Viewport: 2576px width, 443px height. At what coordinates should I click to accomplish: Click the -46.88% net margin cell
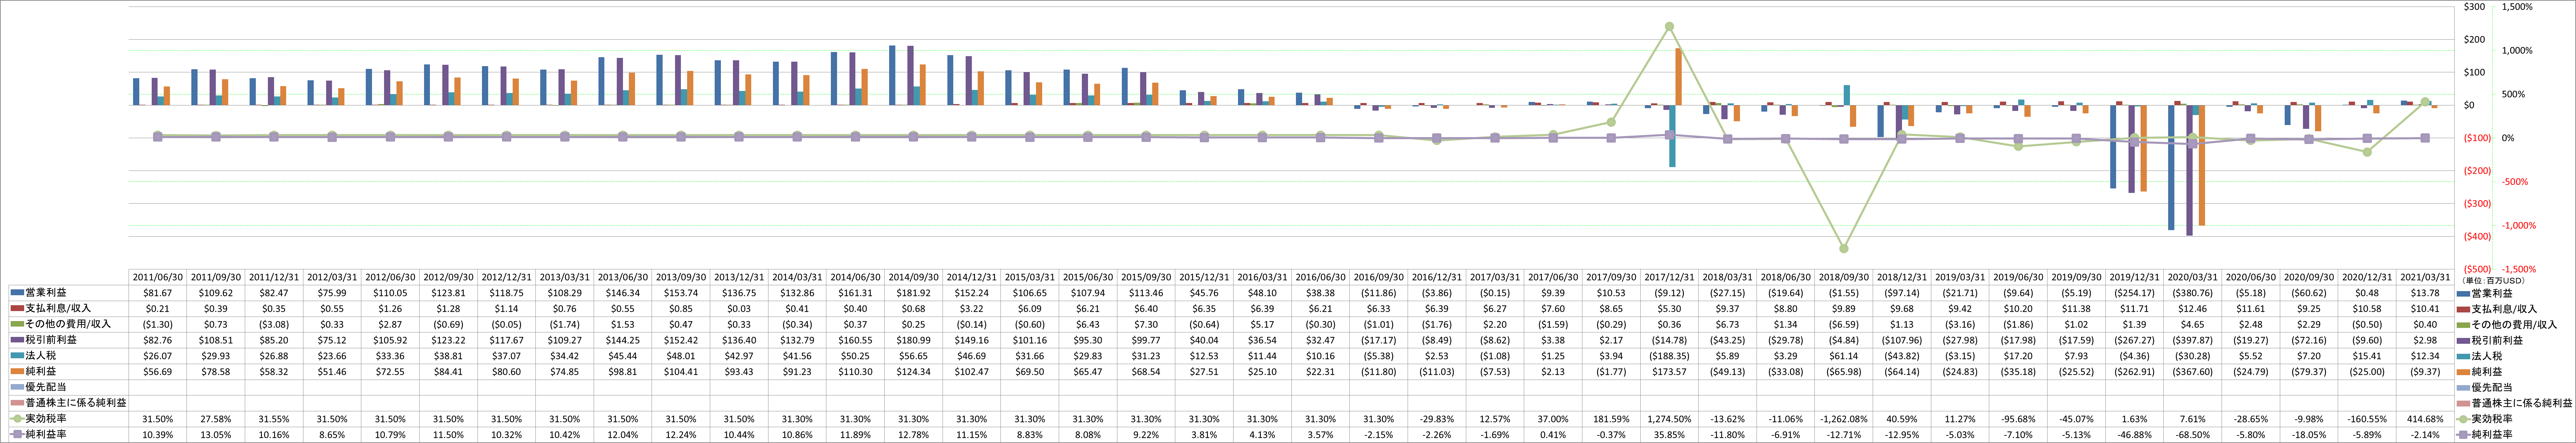[x=2134, y=435]
